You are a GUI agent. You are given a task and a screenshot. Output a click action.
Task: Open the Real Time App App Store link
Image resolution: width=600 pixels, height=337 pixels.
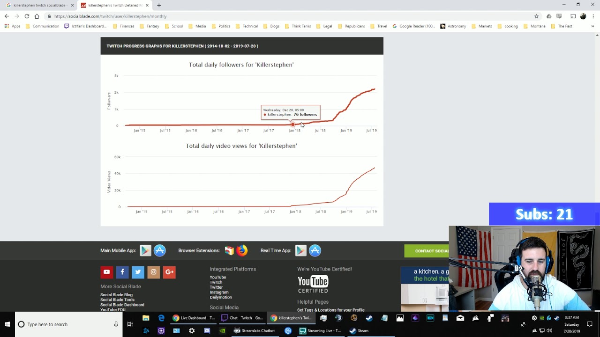click(x=315, y=250)
